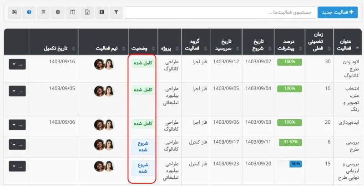
Task: Click the start date 1403/09/11
Action: [258, 142]
